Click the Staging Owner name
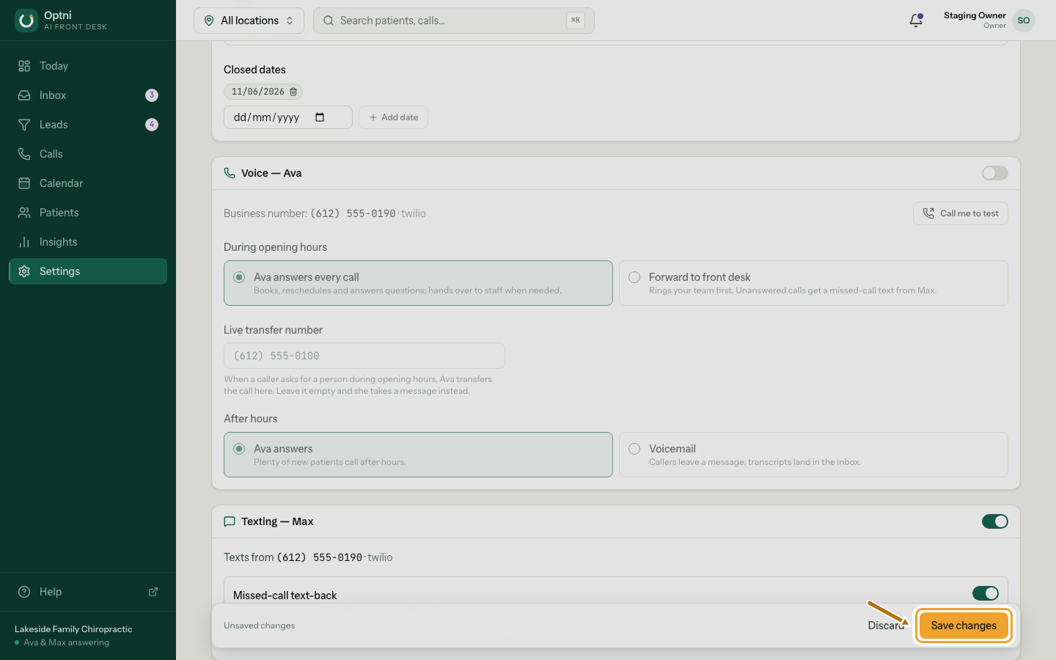The height and width of the screenshot is (660, 1056). [x=975, y=15]
